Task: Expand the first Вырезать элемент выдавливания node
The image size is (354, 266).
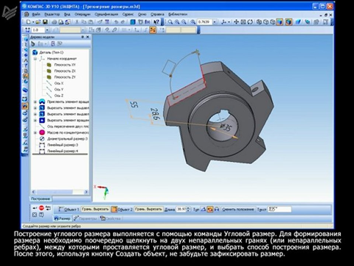Action: point(35,108)
